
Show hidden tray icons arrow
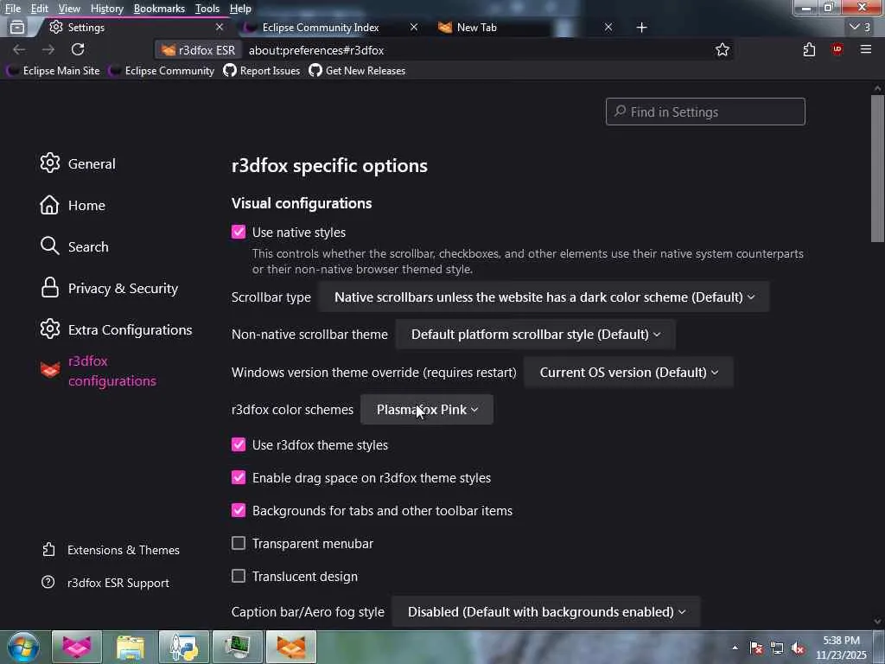tap(735, 648)
